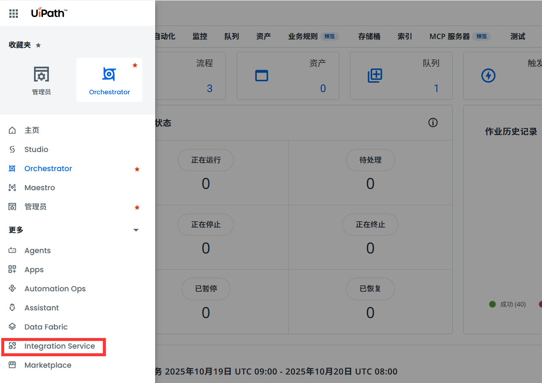This screenshot has height=383, width=542.
Task: Click the Automation Ops icon
Action: coord(12,289)
